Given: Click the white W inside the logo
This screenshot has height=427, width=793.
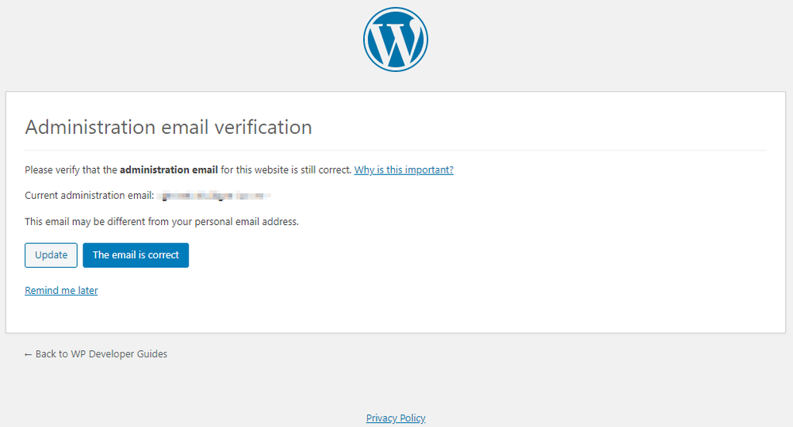Looking at the screenshot, I should point(396,41).
